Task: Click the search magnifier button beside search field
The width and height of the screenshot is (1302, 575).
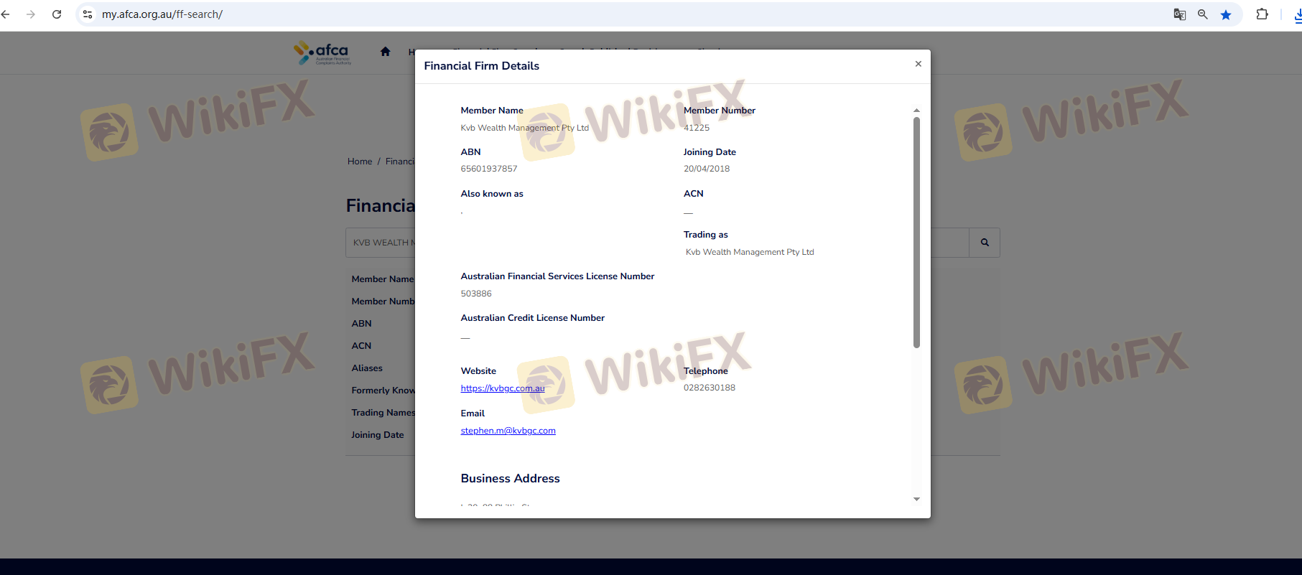Action: [x=985, y=243]
